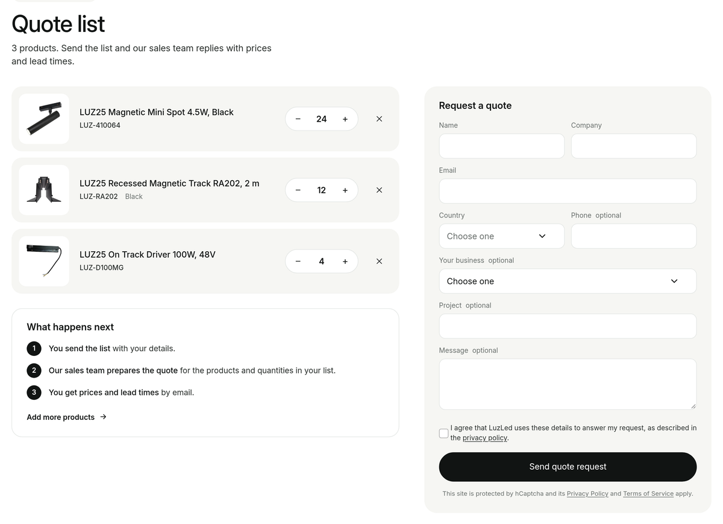The width and height of the screenshot is (723, 524).
Task: Focus the Phone optional field
Action: point(634,236)
